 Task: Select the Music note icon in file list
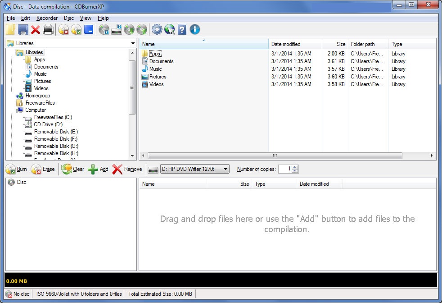145,69
